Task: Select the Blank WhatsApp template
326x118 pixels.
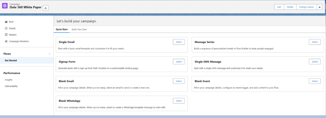Action: coord(179,101)
